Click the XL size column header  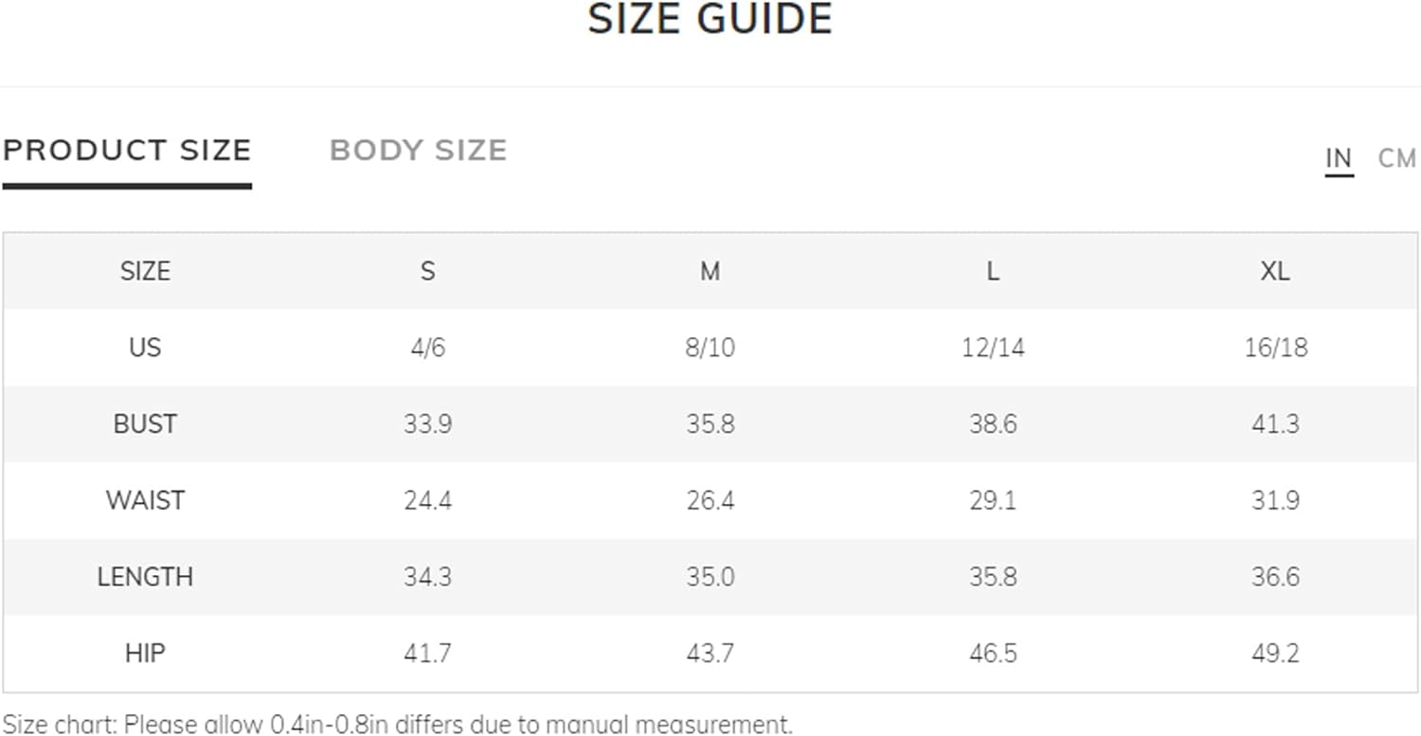[1275, 271]
